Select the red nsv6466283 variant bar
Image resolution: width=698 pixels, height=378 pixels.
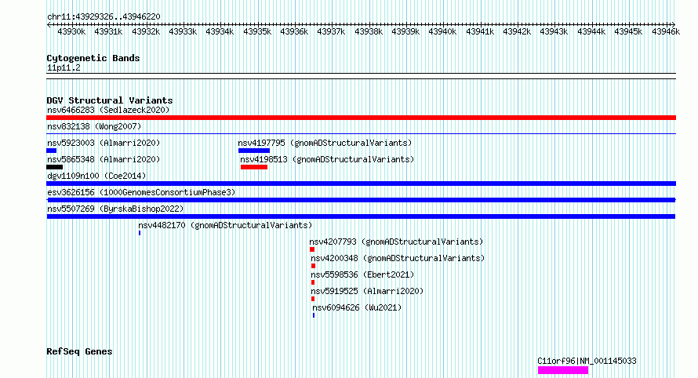pos(361,118)
